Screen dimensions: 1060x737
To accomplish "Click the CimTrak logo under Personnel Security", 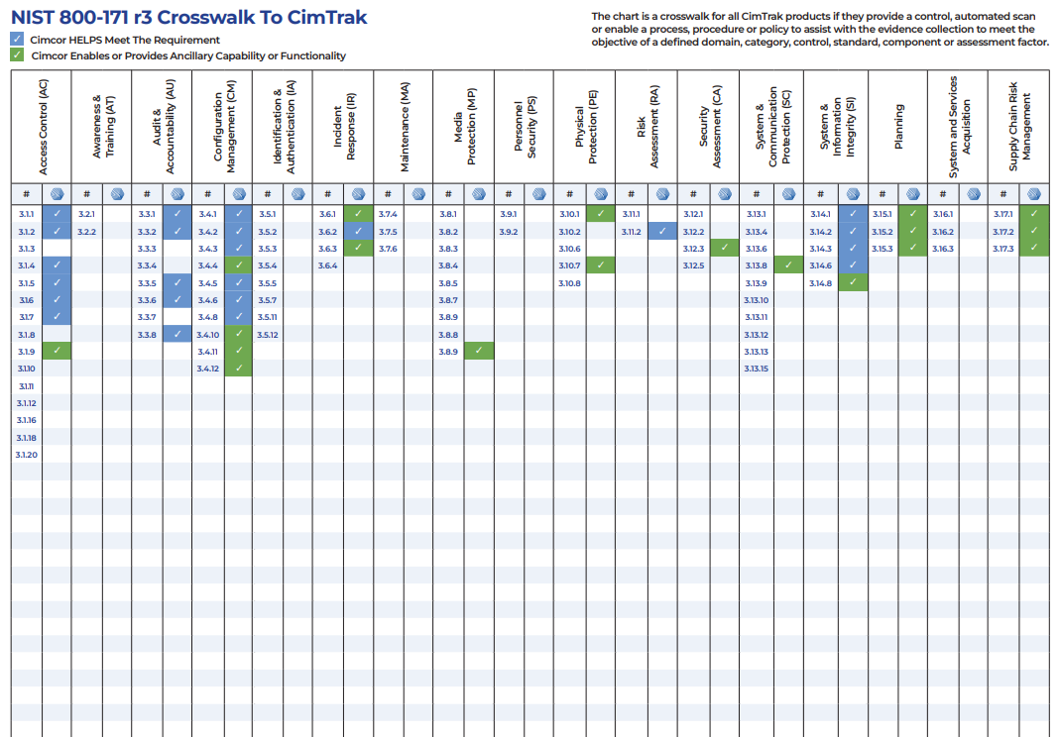I will [x=539, y=194].
